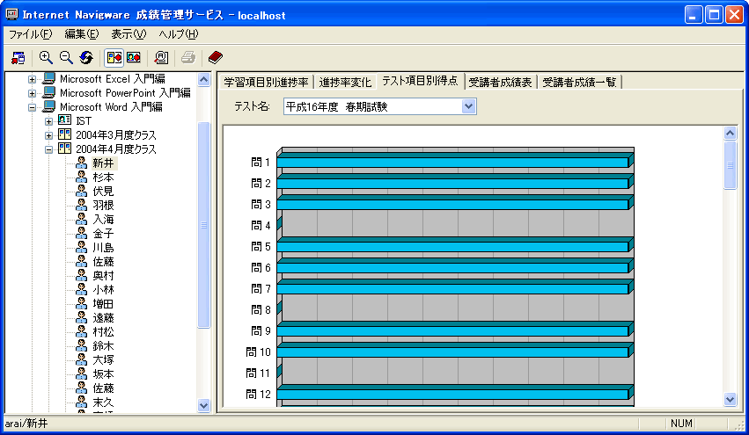This screenshot has height=435, width=749.
Task: Expand the Microsoft PowerPoint 入門編 node
Action: pos(32,93)
